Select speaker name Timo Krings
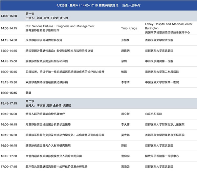Viewport: 197px width, 172px height. coord(129,28)
